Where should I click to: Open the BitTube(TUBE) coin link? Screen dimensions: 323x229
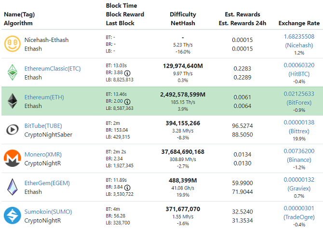[x=43, y=126]
